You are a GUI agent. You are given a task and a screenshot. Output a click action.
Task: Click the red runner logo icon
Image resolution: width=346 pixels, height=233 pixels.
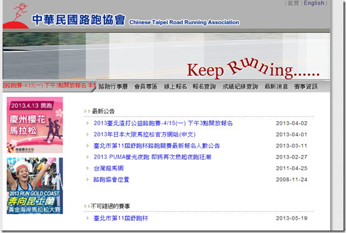pyautogui.click(x=16, y=16)
